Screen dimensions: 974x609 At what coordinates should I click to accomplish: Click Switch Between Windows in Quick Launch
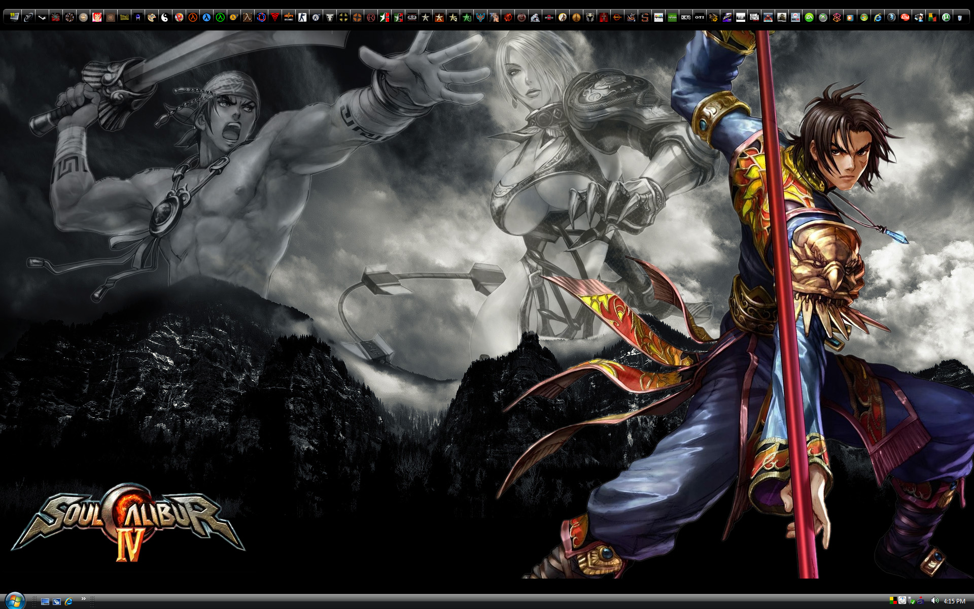click(x=57, y=601)
